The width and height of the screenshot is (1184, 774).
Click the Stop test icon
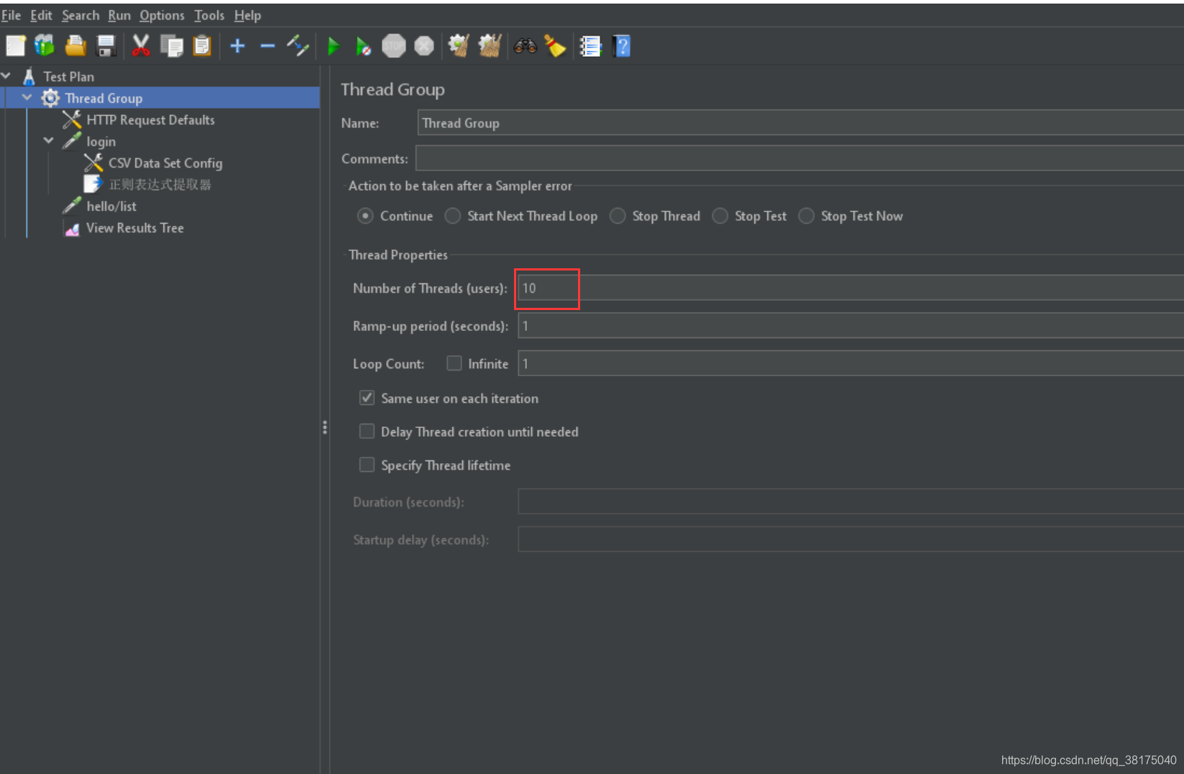(393, 46)
